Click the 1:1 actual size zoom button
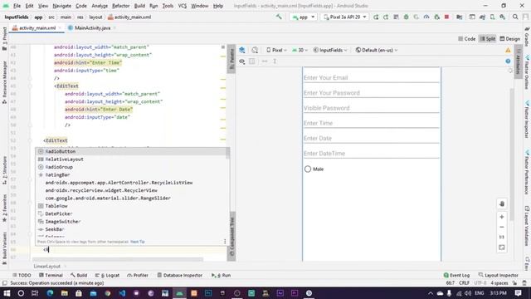Image resolution: width=531 pixels, height=299 pixels. pyautogui.click(x=502, y=237)
